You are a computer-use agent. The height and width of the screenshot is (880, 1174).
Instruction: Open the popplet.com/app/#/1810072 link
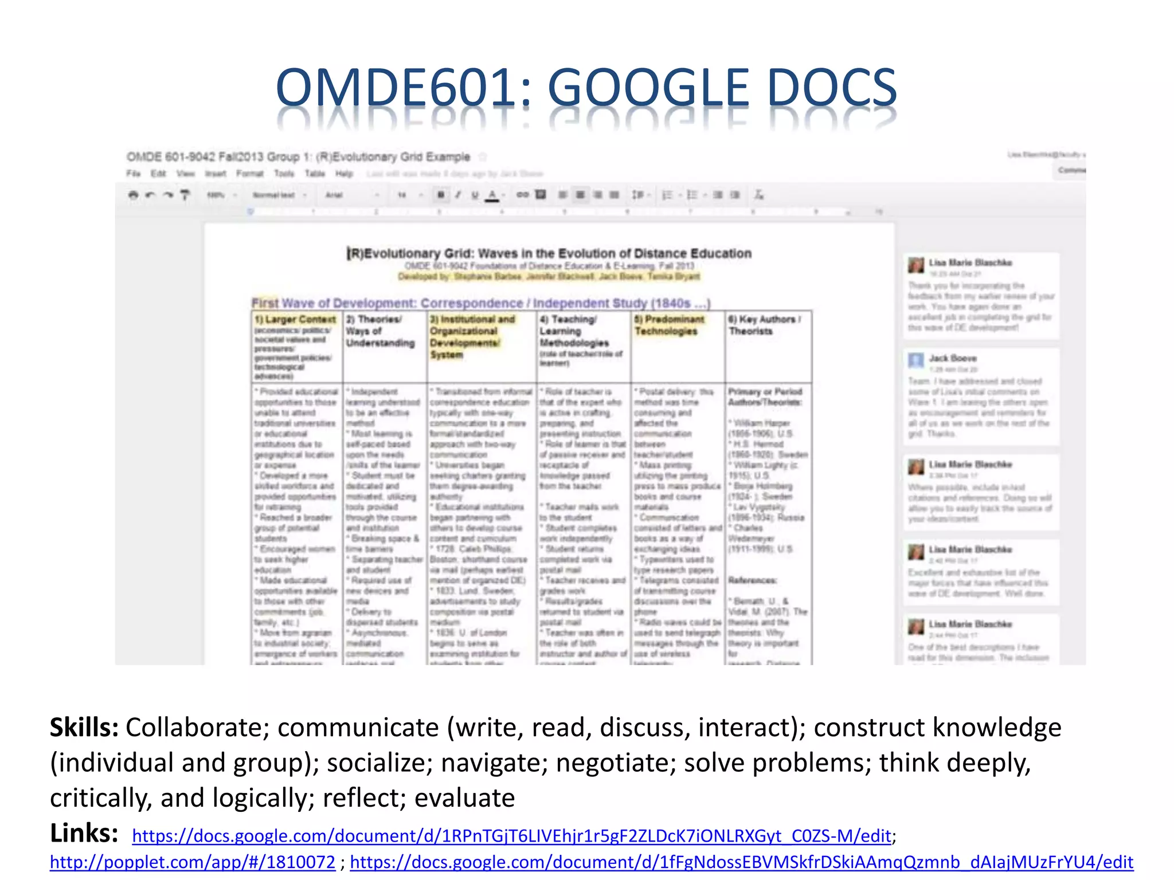[x=193, y=862]
